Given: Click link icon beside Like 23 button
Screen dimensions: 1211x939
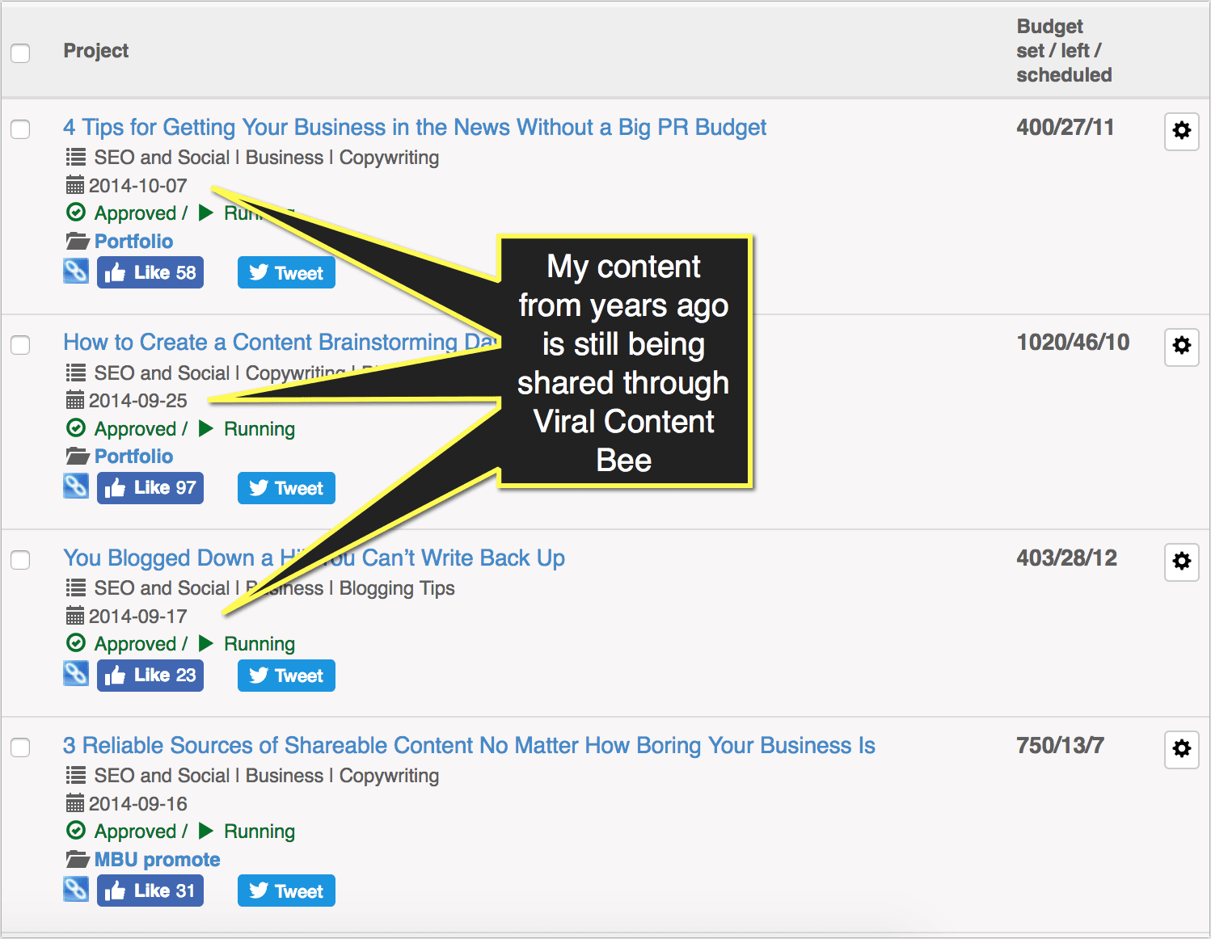Looking at the screenshot, I should click(x=76, y=674).
